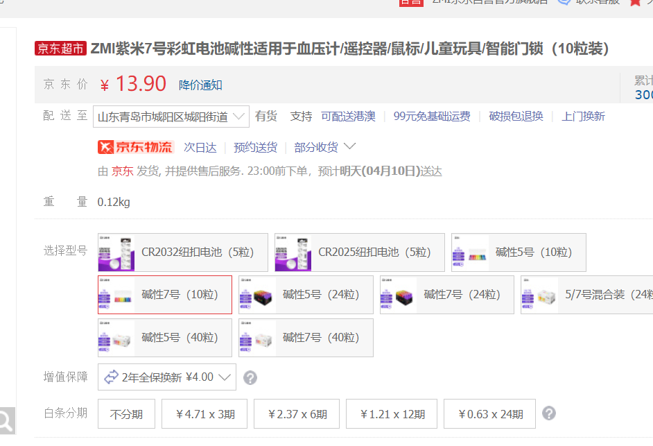The height and width of the screenshot is (446, 653).
Task: Click 降价通知 link
Action: click(200, 85)
